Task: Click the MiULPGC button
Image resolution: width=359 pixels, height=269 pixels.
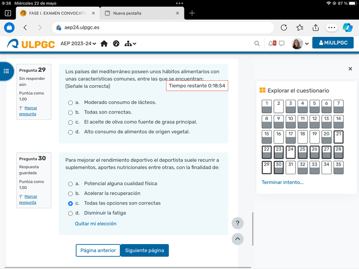Action: (333, 43)
